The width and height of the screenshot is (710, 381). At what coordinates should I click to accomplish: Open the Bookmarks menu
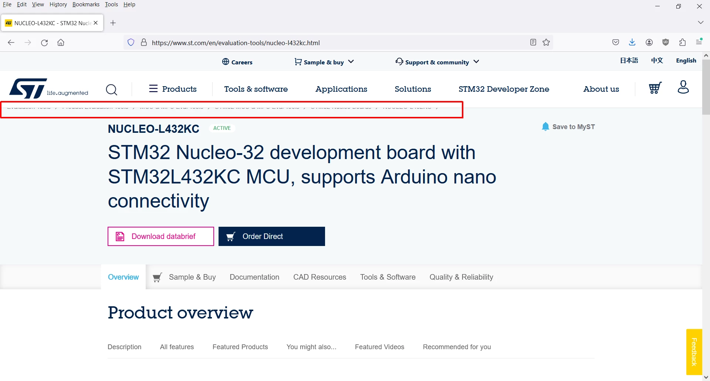coord(86,4)
